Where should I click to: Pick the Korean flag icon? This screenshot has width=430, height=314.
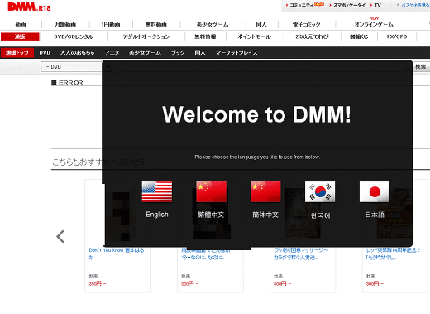(320, 191)
